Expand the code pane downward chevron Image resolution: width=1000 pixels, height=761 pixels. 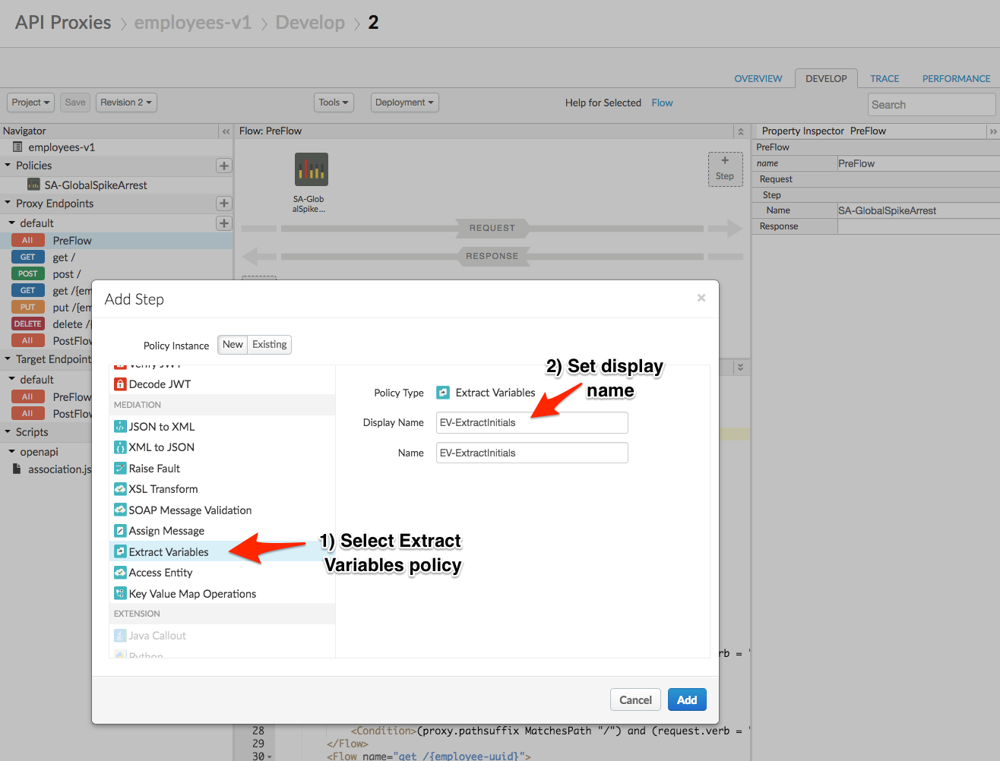click(x=741, y=367)
